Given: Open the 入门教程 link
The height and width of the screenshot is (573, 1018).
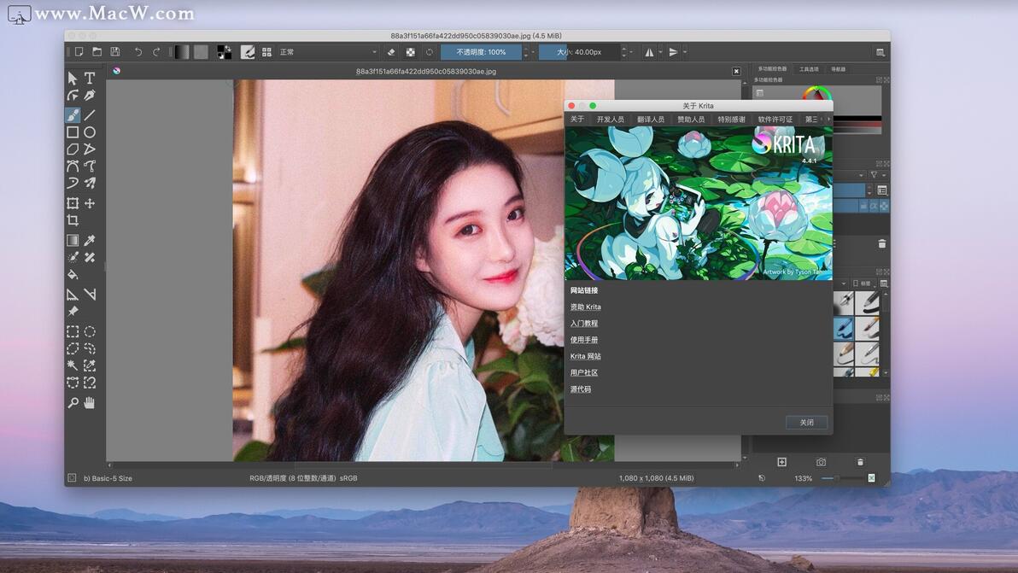Looking at the screenshot, I should point(583,323).
